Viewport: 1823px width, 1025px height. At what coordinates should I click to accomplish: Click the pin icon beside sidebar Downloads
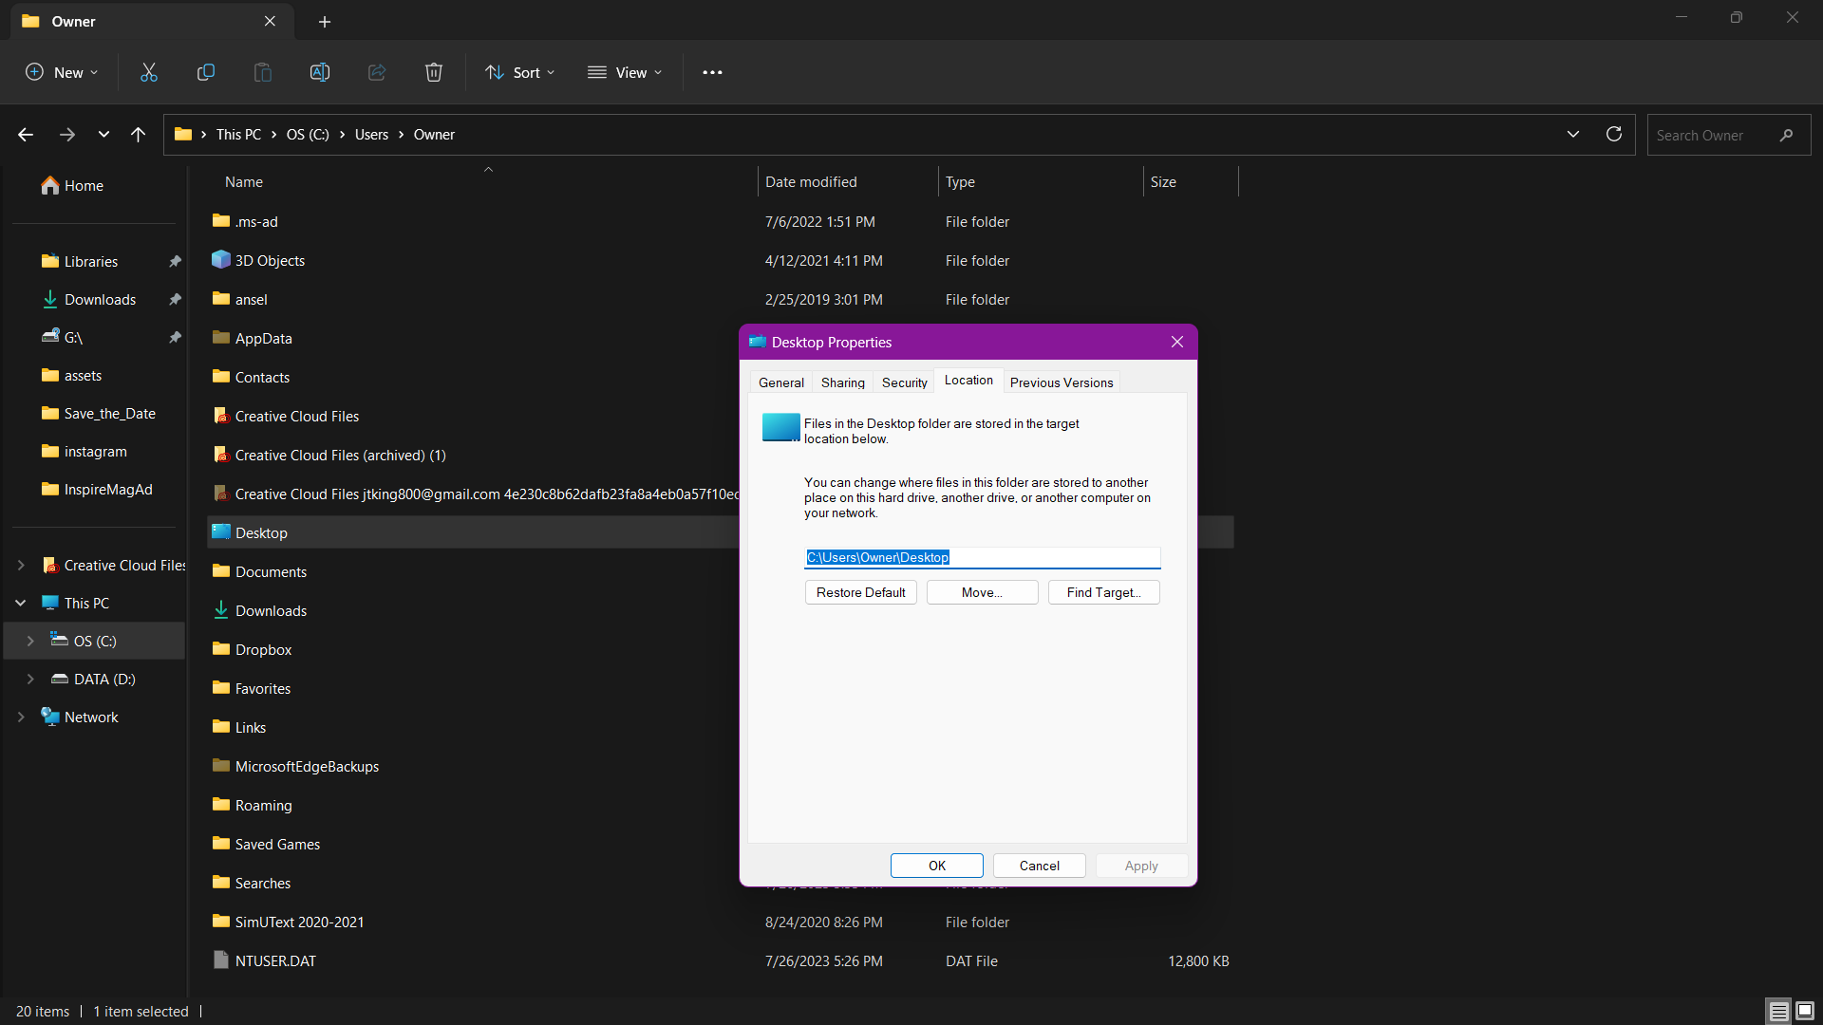point(175,300)
